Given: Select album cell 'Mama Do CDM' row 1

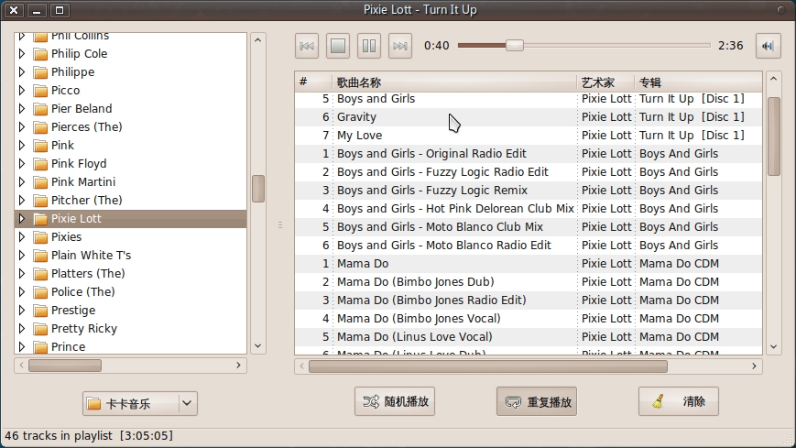Looking at the screenshot, I should click(680, 263).
